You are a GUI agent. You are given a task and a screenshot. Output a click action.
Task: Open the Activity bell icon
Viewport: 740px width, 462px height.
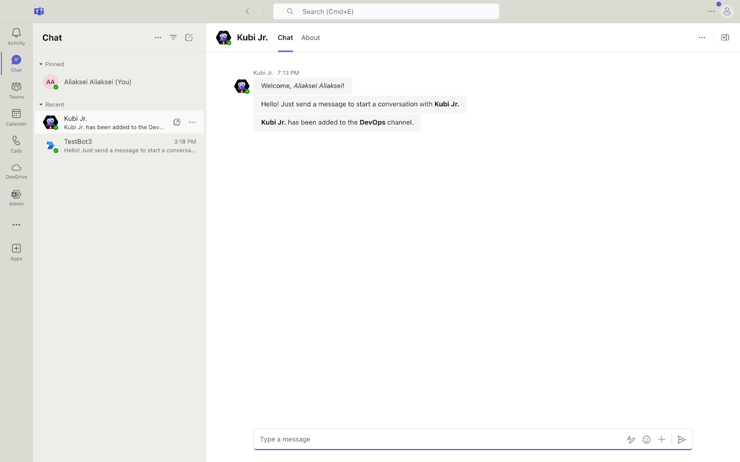(16, 33)
